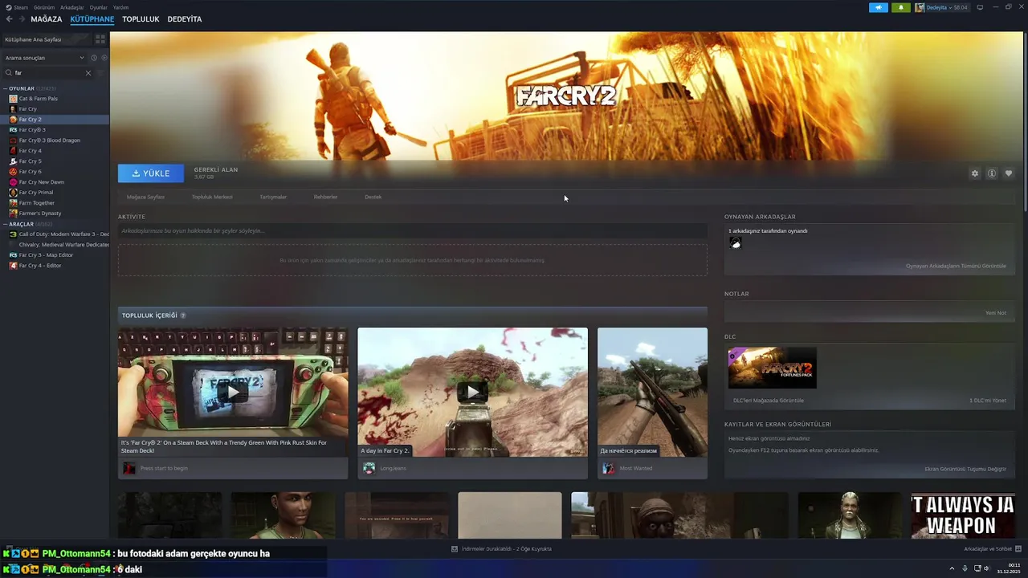Screen dimensions: 1028x578
Task: Open the Destek link
Action: point(373,197)
